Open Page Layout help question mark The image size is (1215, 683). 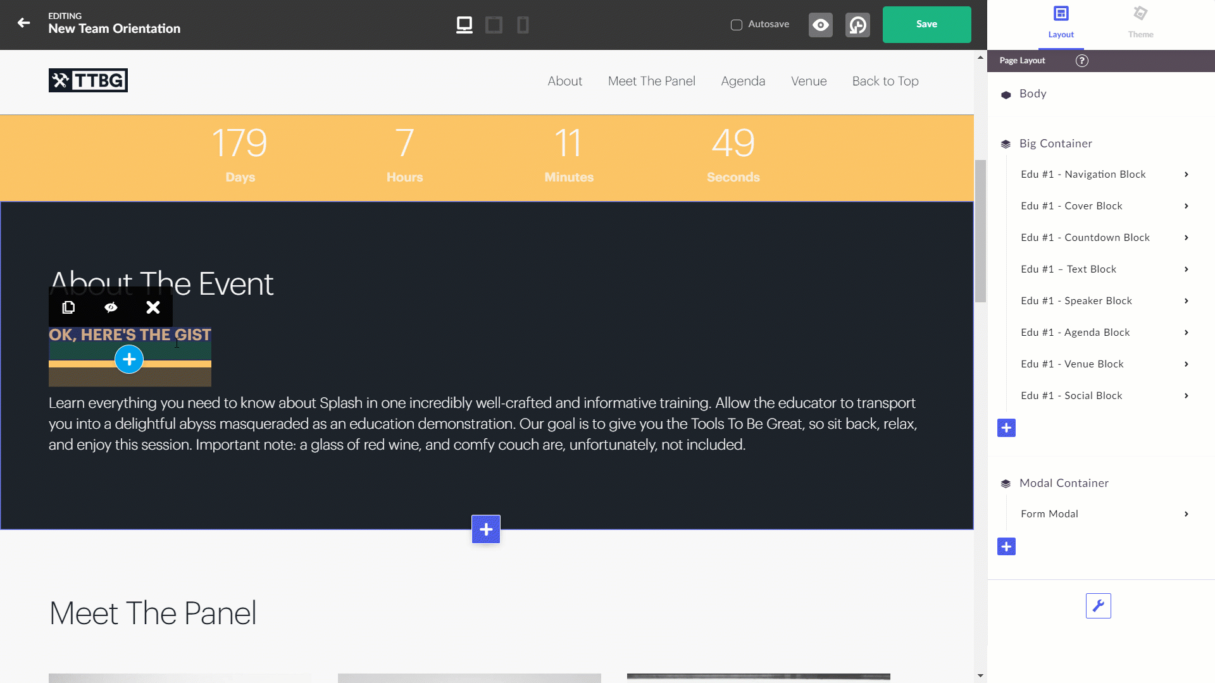point(1082,61)
